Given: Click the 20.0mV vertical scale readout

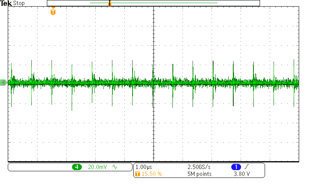Looking at the screenshot, I should tap(96, 167).
